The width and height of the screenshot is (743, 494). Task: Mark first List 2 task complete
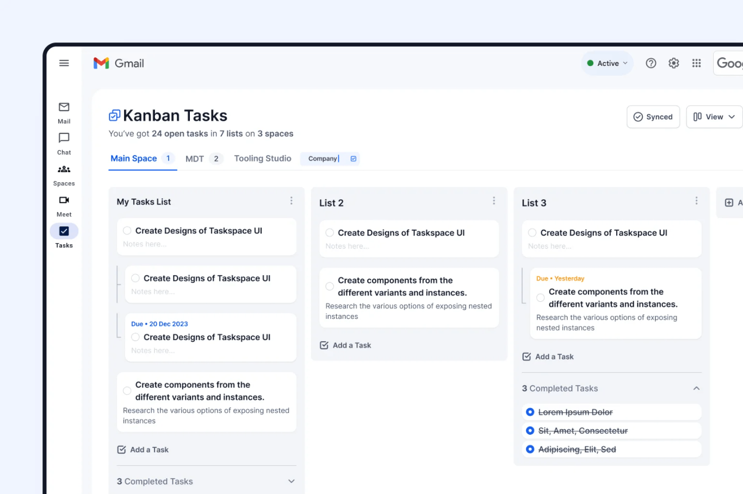(x=330, y=233)
